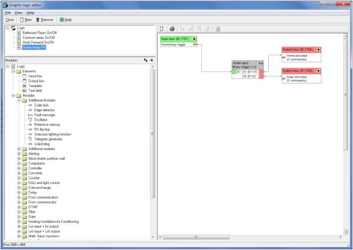The height and width of the screenshot is (250, 353).
Task: Click the Help toolbar button
Action: coord(65,20)
